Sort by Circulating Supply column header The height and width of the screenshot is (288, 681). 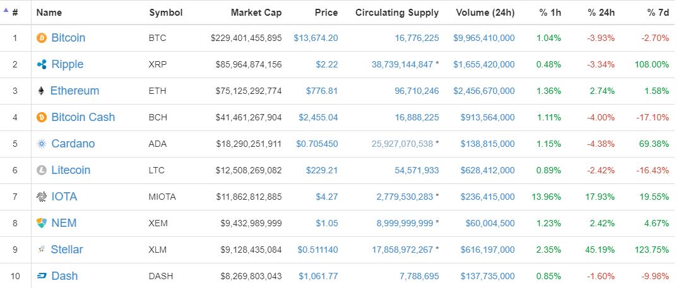(x=397, y=13)
